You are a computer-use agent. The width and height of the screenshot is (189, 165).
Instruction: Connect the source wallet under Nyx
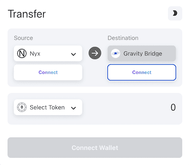coord(48,72)
